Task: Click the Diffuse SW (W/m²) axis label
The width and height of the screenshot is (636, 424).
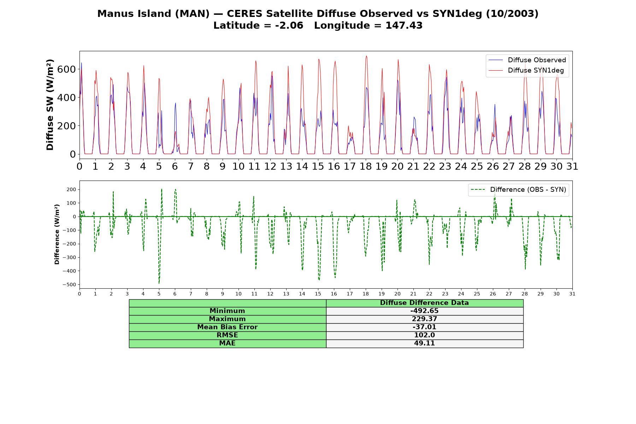Action: point(50,105)
